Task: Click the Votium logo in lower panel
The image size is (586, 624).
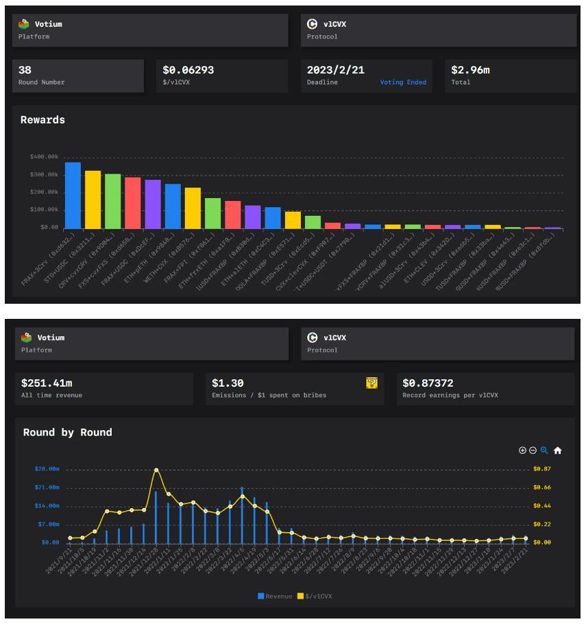Action: click(x=27, y=337)
